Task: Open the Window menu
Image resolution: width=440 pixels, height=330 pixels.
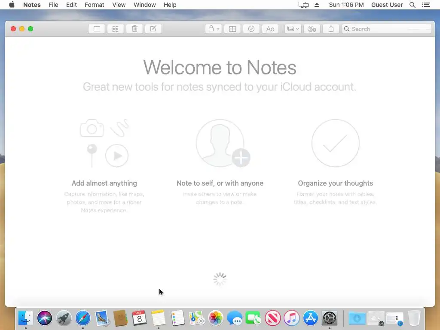Action: click(144, 5)
